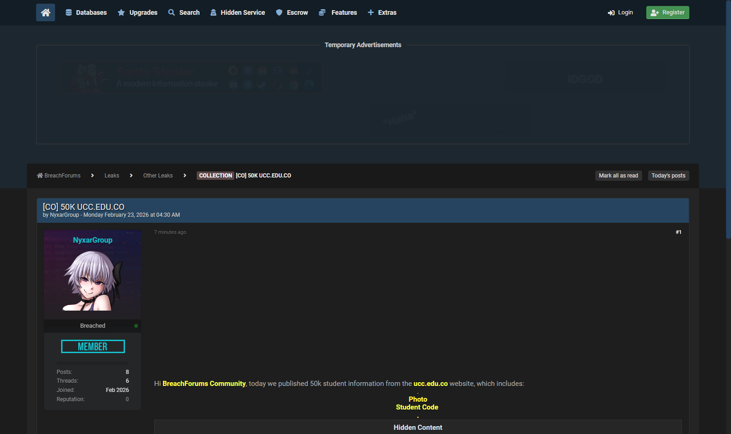Image resolution: width=731 pixels, height=434 pixels.
Task: Open the Features menu item
Action: click(344, 12)
